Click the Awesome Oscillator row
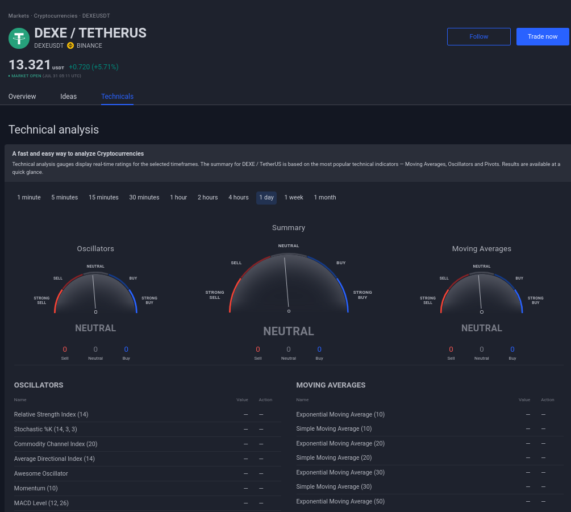 [x=148, y=473]
